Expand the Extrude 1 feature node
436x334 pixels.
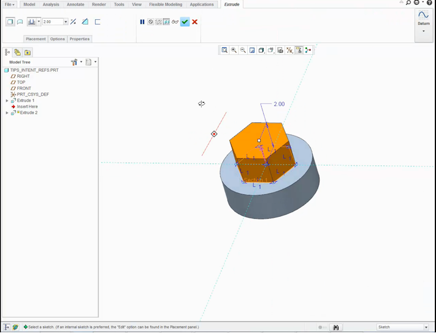point(7,101)
